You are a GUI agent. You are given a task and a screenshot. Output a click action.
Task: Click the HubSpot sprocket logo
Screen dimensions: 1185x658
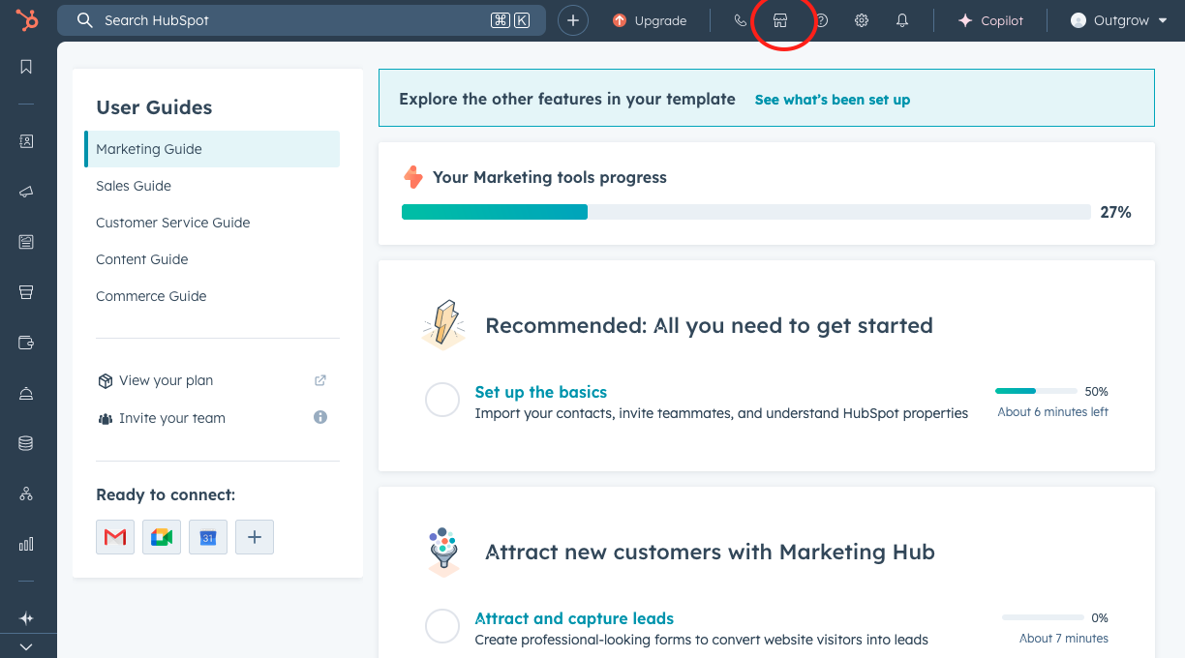(27, 20)
